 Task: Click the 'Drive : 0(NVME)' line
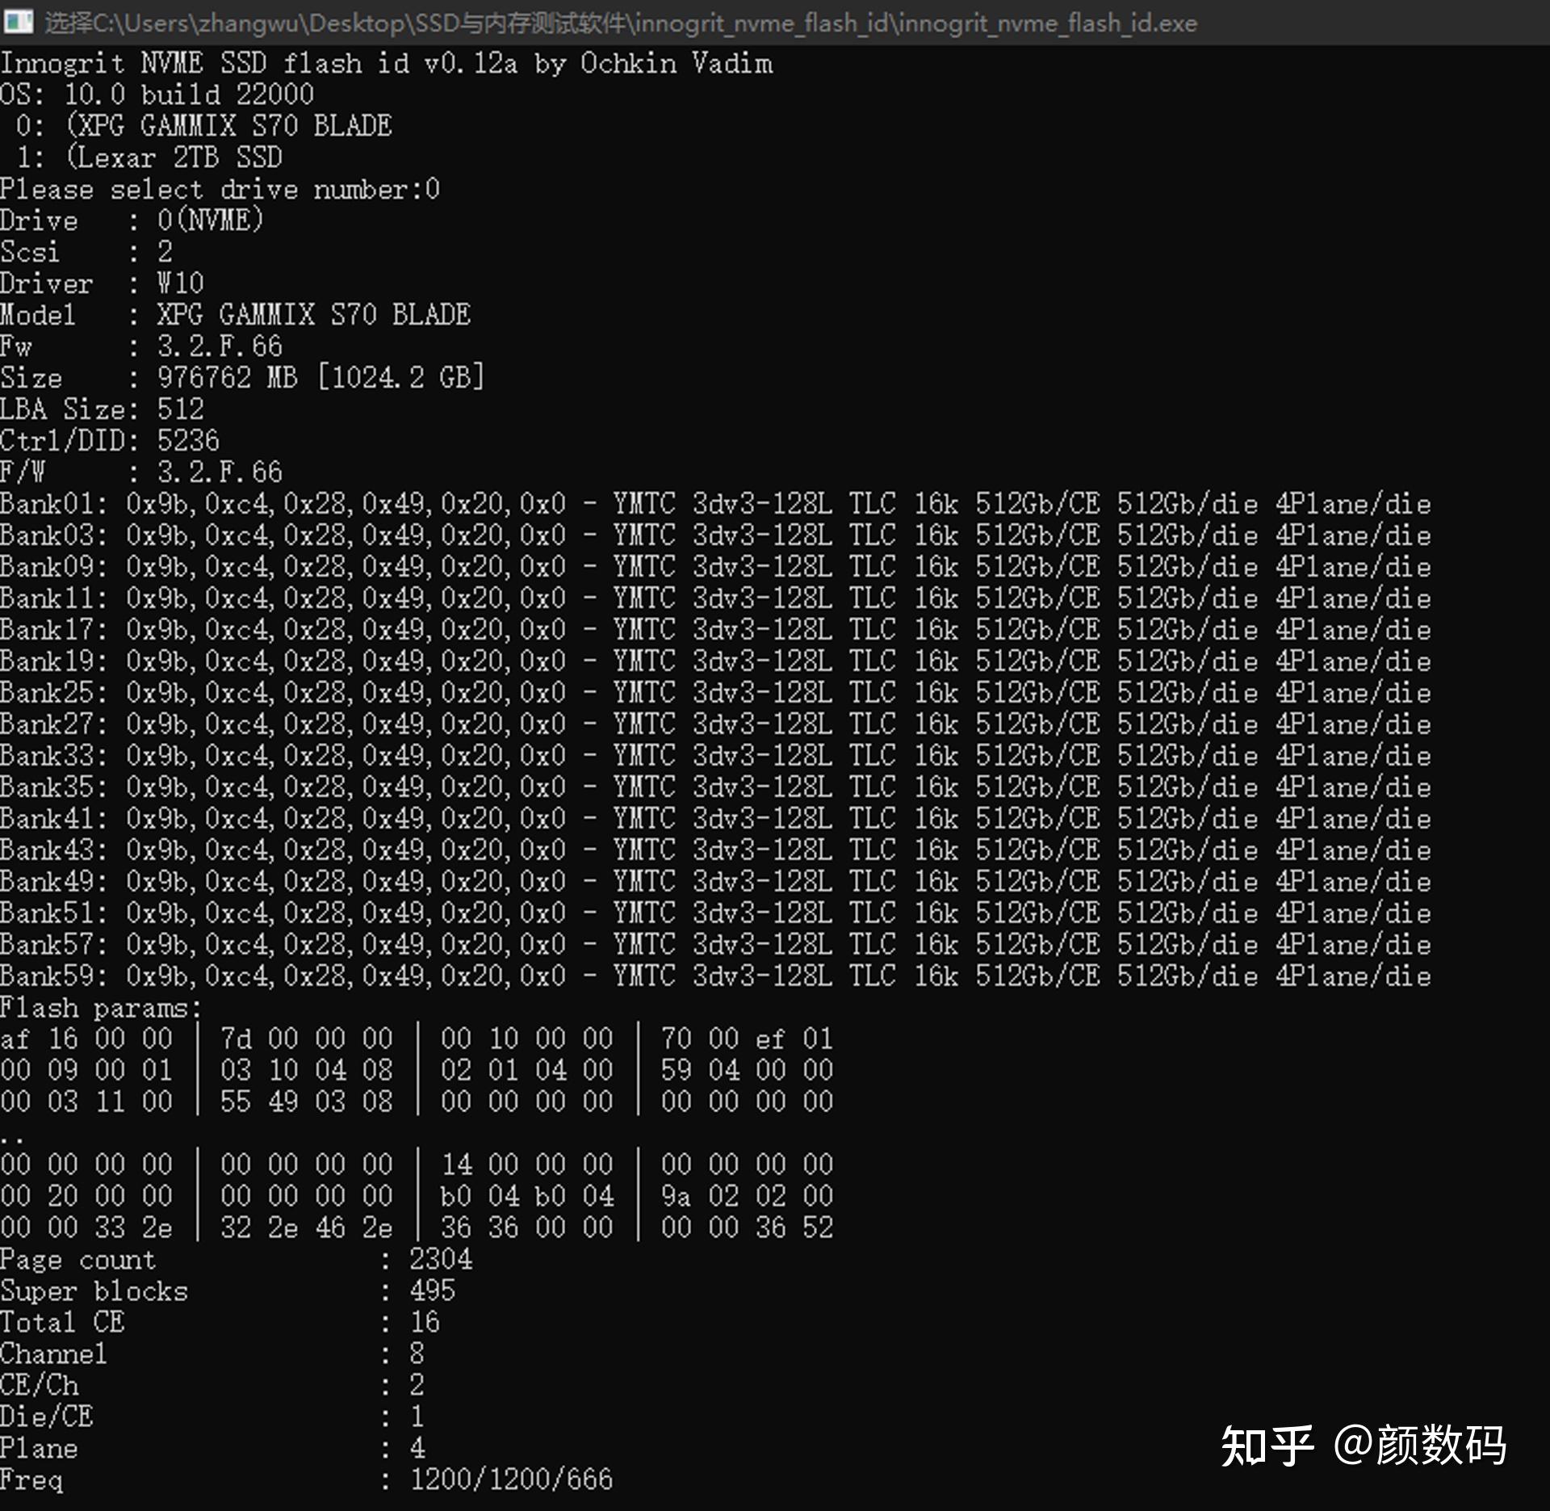(132, 220)
